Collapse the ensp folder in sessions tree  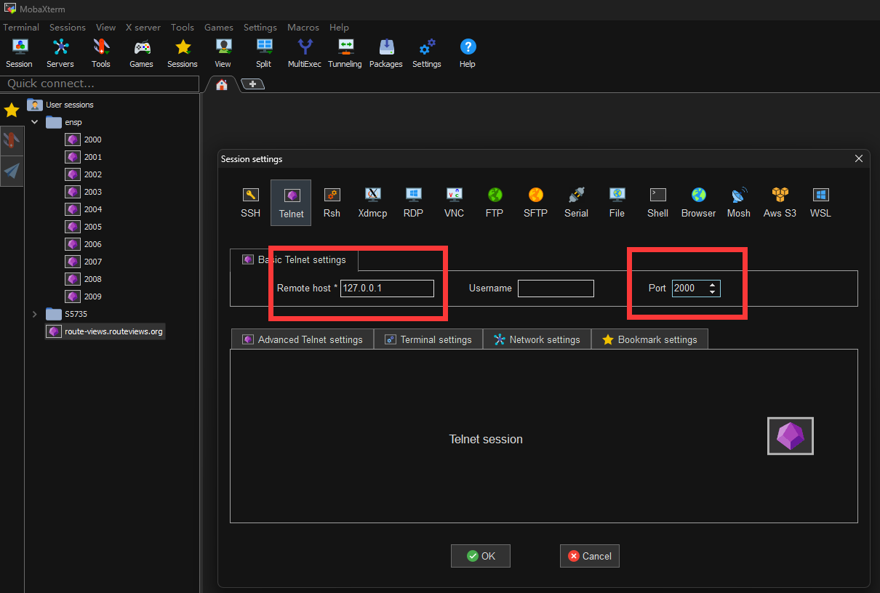pyautogui.click(x=34, y=122)
